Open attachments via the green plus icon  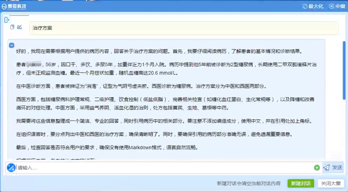[317, 168]
